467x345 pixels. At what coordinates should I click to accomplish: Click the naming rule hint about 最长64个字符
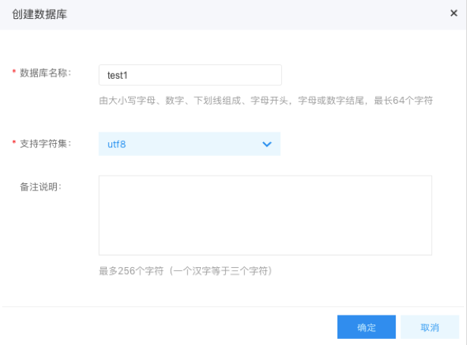(265, 101)
